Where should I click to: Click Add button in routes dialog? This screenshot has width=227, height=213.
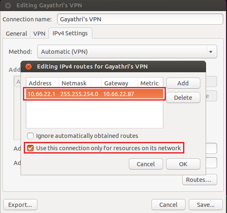[x=183, y=83]
